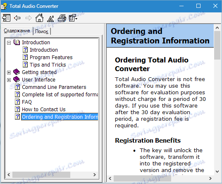The width and height of the screenshot is (222, 184).
Task: Expand the User Interface book node
Action: [x=9, y=80]
